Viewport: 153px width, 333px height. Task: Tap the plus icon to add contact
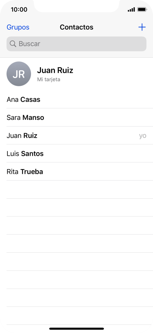click(x=142, y=27)
